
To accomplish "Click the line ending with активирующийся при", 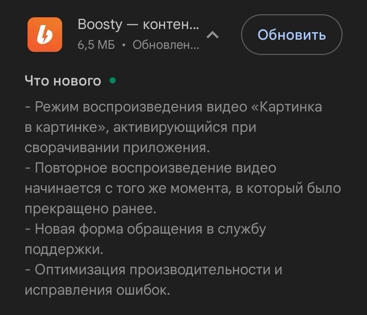I will click(x=141, y=128).
